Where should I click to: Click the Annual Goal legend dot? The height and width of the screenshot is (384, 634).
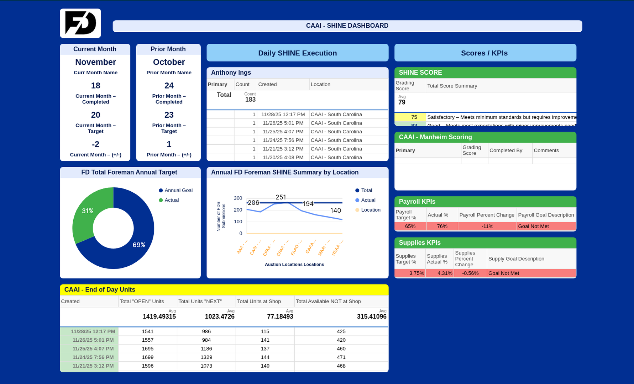(x=161, y=191)
